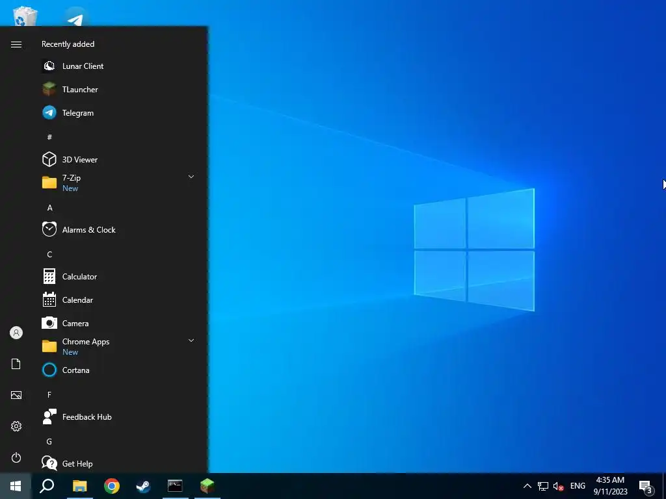Open File Explorer from the taskbar
Image resolution: width=666 pixels, height=499 pixels.
pos(79,486)
